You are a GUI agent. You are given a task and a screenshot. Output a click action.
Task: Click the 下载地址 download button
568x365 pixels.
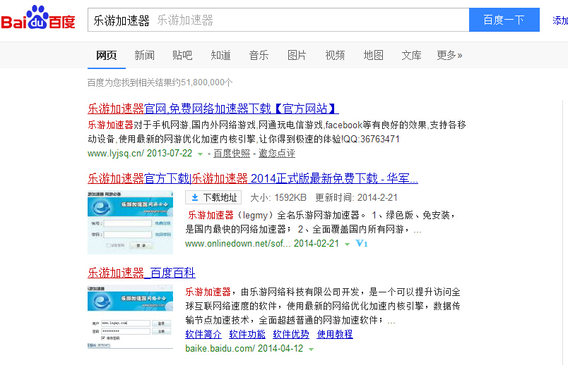pyautogui.click(x=213, y=197)
